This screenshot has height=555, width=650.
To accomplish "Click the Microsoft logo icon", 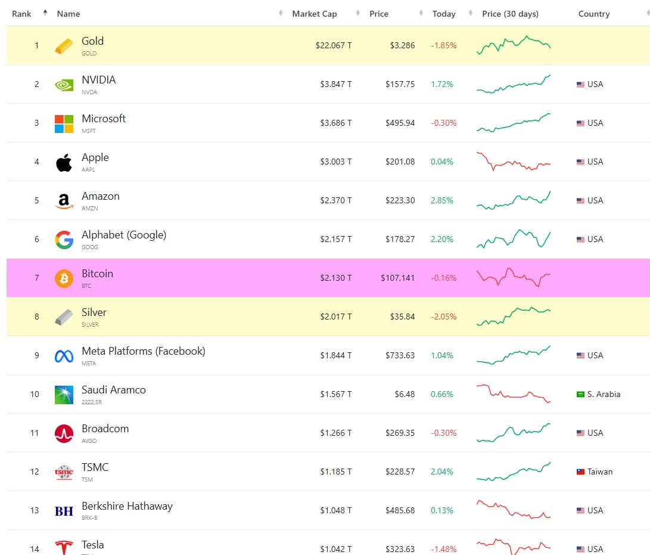I will coord(64,123).
